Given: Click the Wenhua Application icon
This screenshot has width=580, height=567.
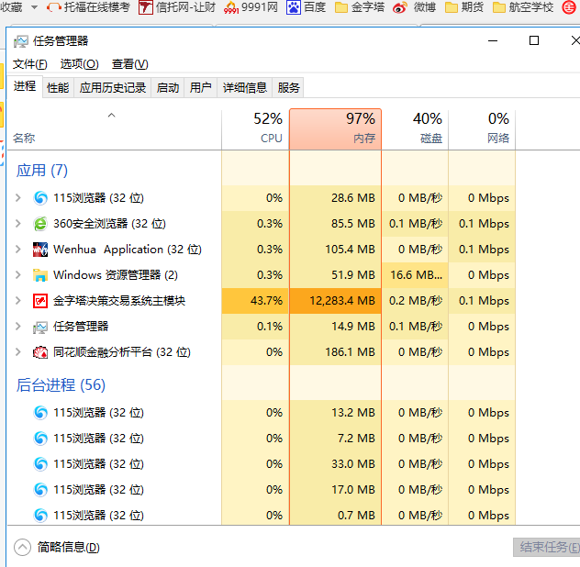Looking at the screenshot, I should point(40,250).
